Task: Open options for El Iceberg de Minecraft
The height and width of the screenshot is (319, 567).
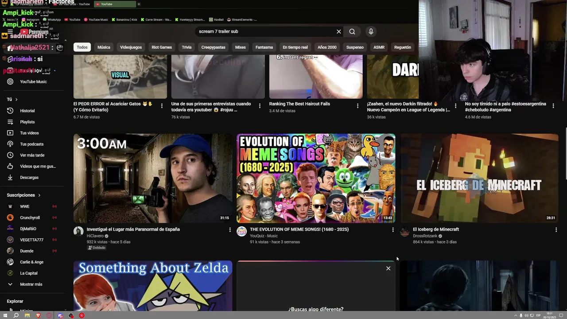Action: (x=556, y=230)
